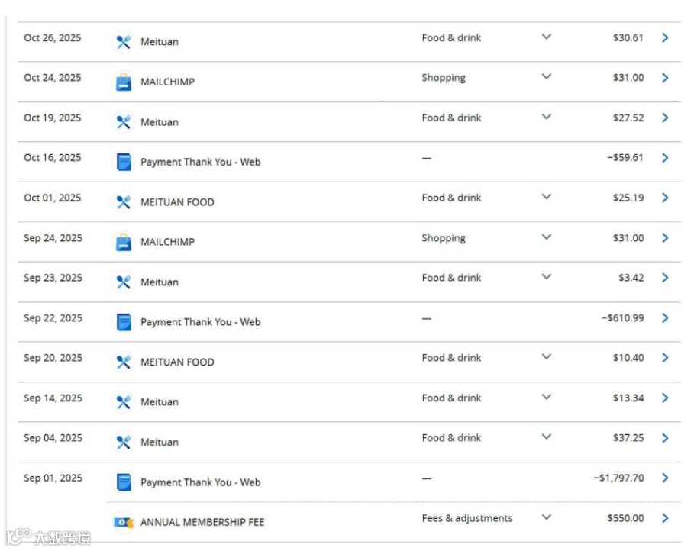The image size is (694, 551).
Task: Click the money icon for ANNUAL MEMBERSHIP FEE
Action: (x=124, y=523)
